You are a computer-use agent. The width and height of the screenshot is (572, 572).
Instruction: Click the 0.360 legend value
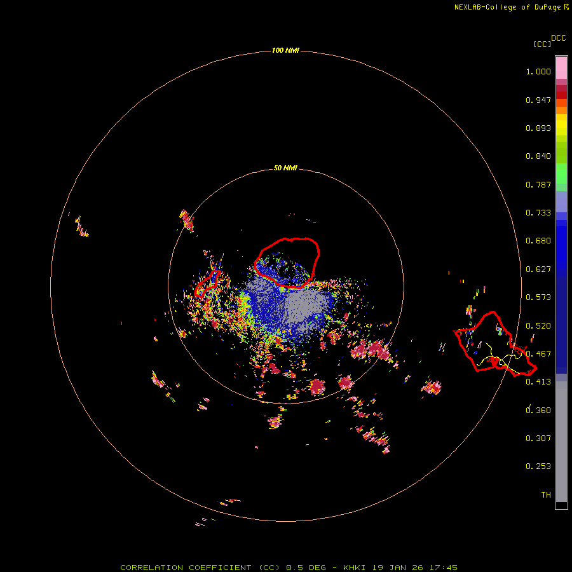tap(538, 411)
